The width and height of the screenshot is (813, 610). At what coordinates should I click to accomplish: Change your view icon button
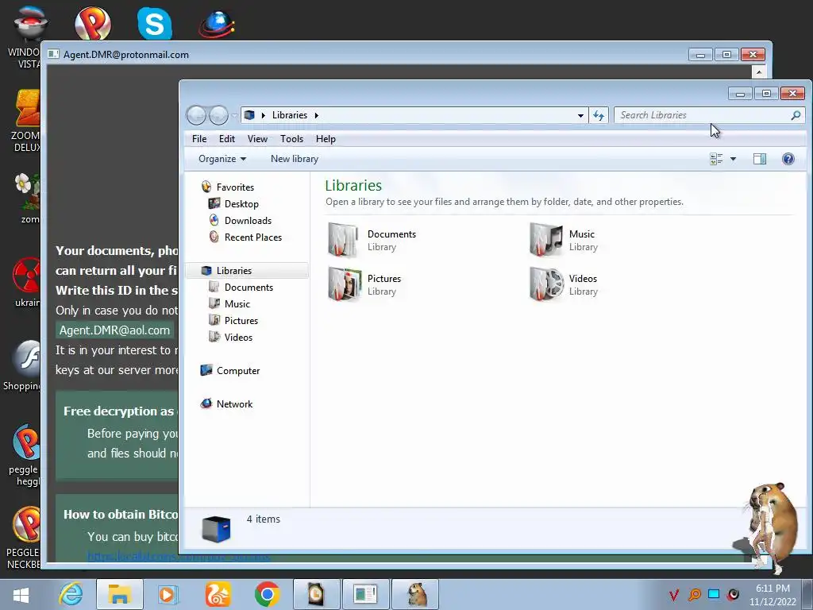716,159
